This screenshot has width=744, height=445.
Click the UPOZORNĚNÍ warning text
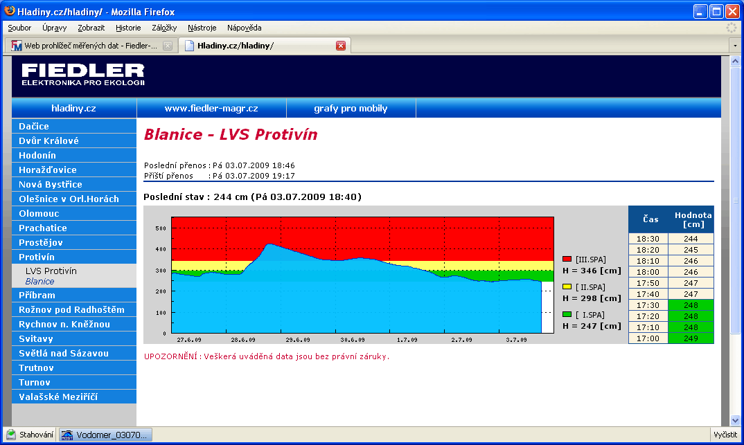267,356
